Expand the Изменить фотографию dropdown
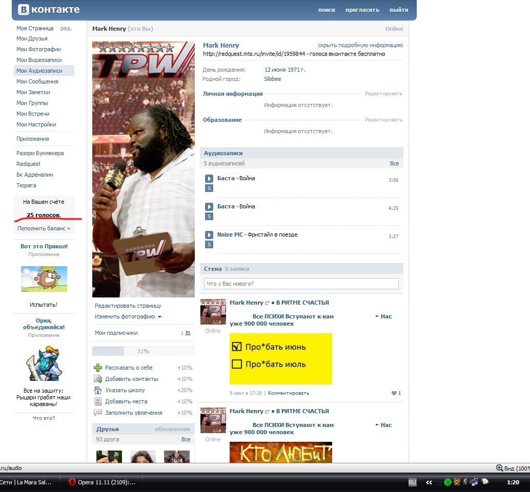 159,317
